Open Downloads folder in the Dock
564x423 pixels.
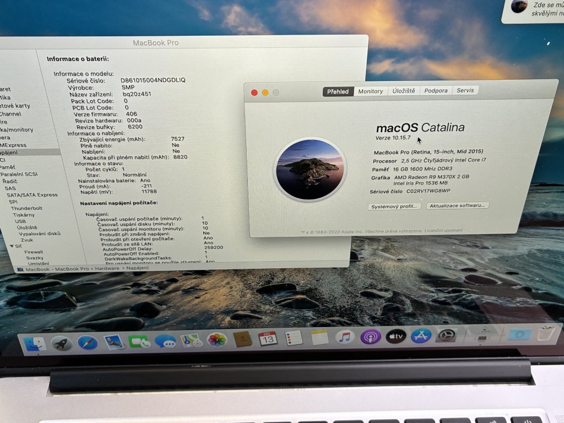click(519, 334)
